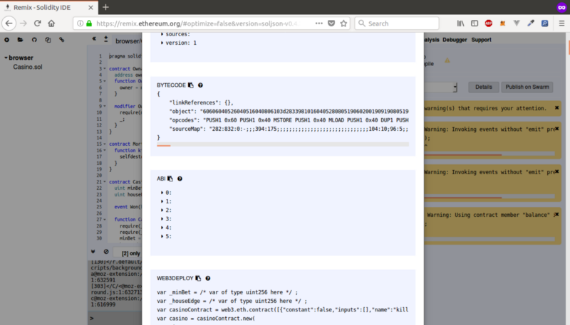
Task: Open the folder icon in file explorer toolbar
Action: pos(20,40)
